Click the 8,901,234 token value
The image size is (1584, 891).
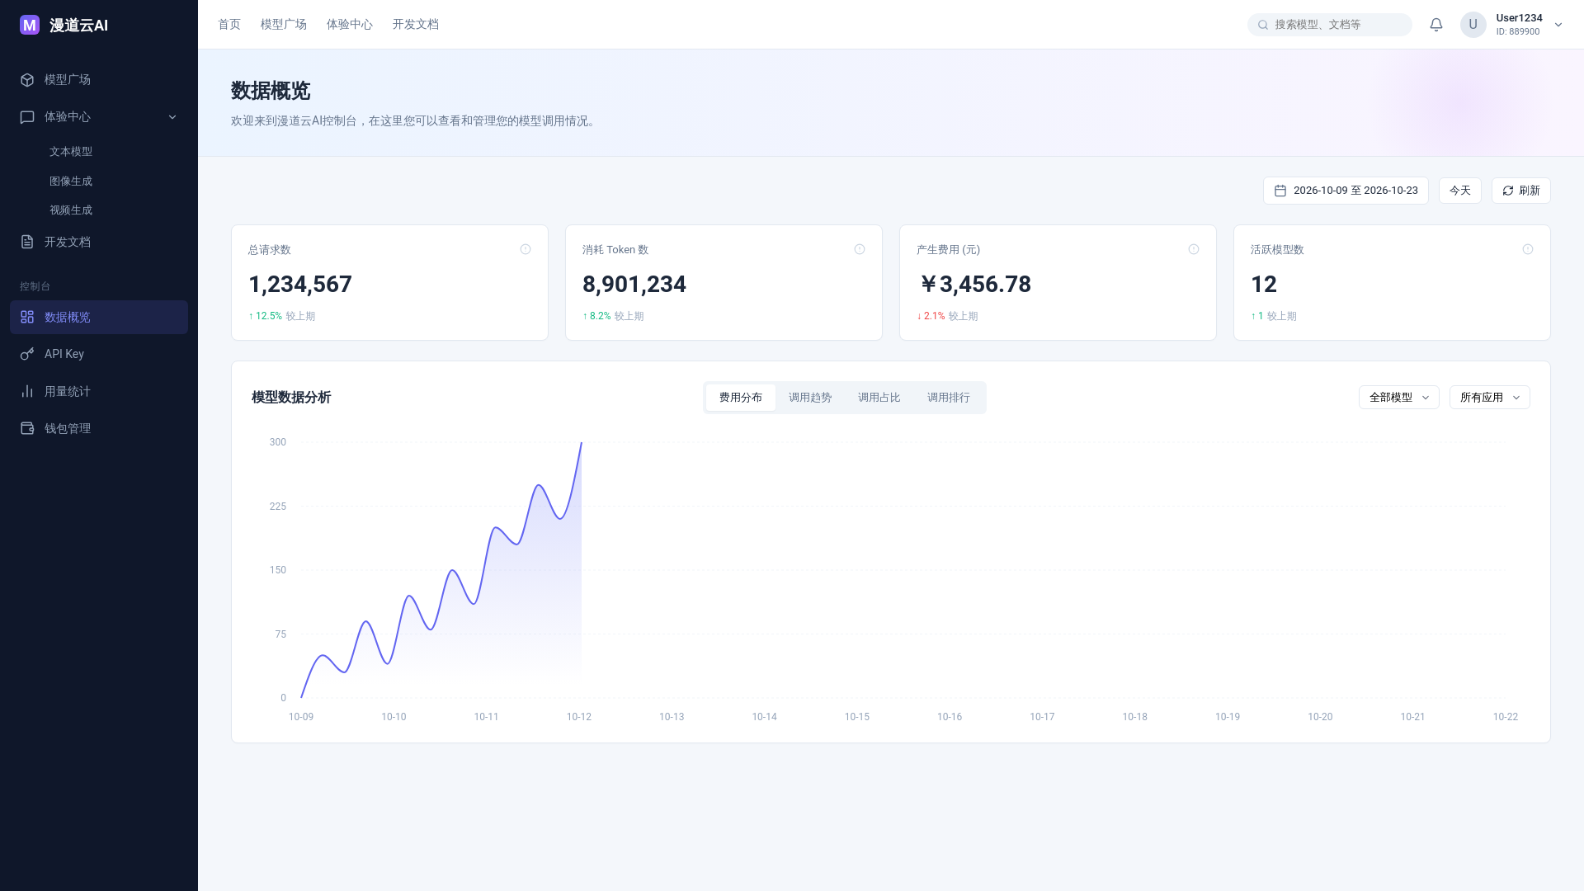pos(634,285)
